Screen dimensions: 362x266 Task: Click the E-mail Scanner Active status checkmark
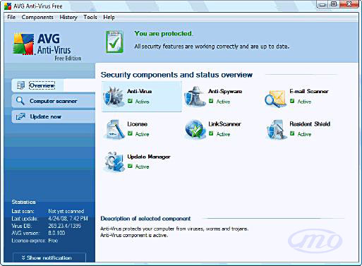click(x=292, y=101)
